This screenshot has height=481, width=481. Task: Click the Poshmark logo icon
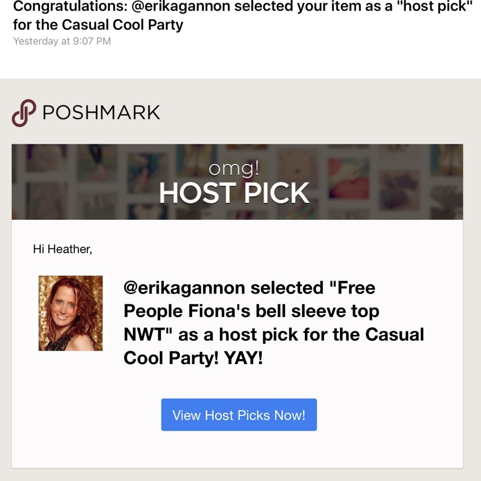click(x=24, y=113)
